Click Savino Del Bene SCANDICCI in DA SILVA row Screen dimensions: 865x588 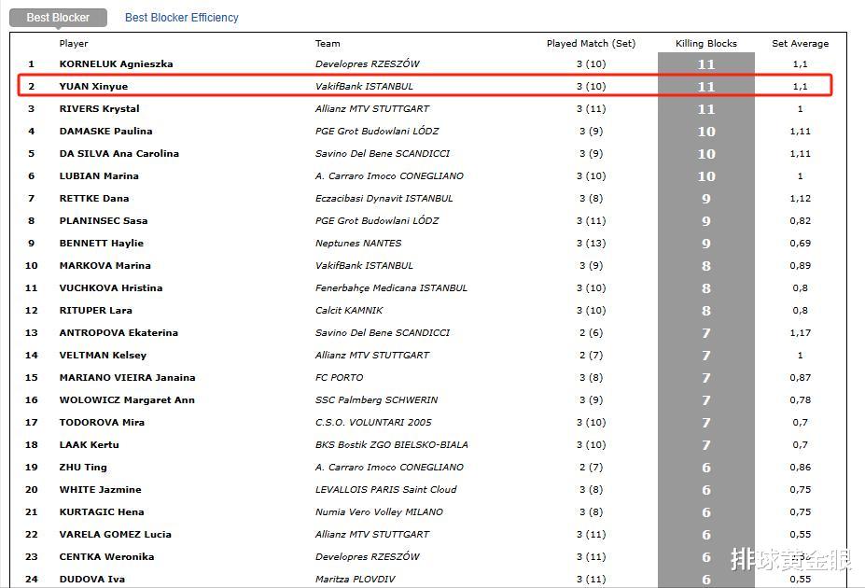coord(383,153)
